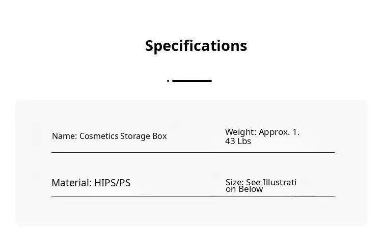Click the divider line under the Material row
Screen dimensions: 382x227
click(x=193, y=196)
